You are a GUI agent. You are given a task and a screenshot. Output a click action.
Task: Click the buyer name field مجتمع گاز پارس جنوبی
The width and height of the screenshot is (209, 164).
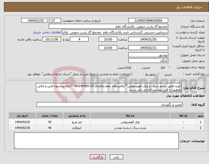108,26
